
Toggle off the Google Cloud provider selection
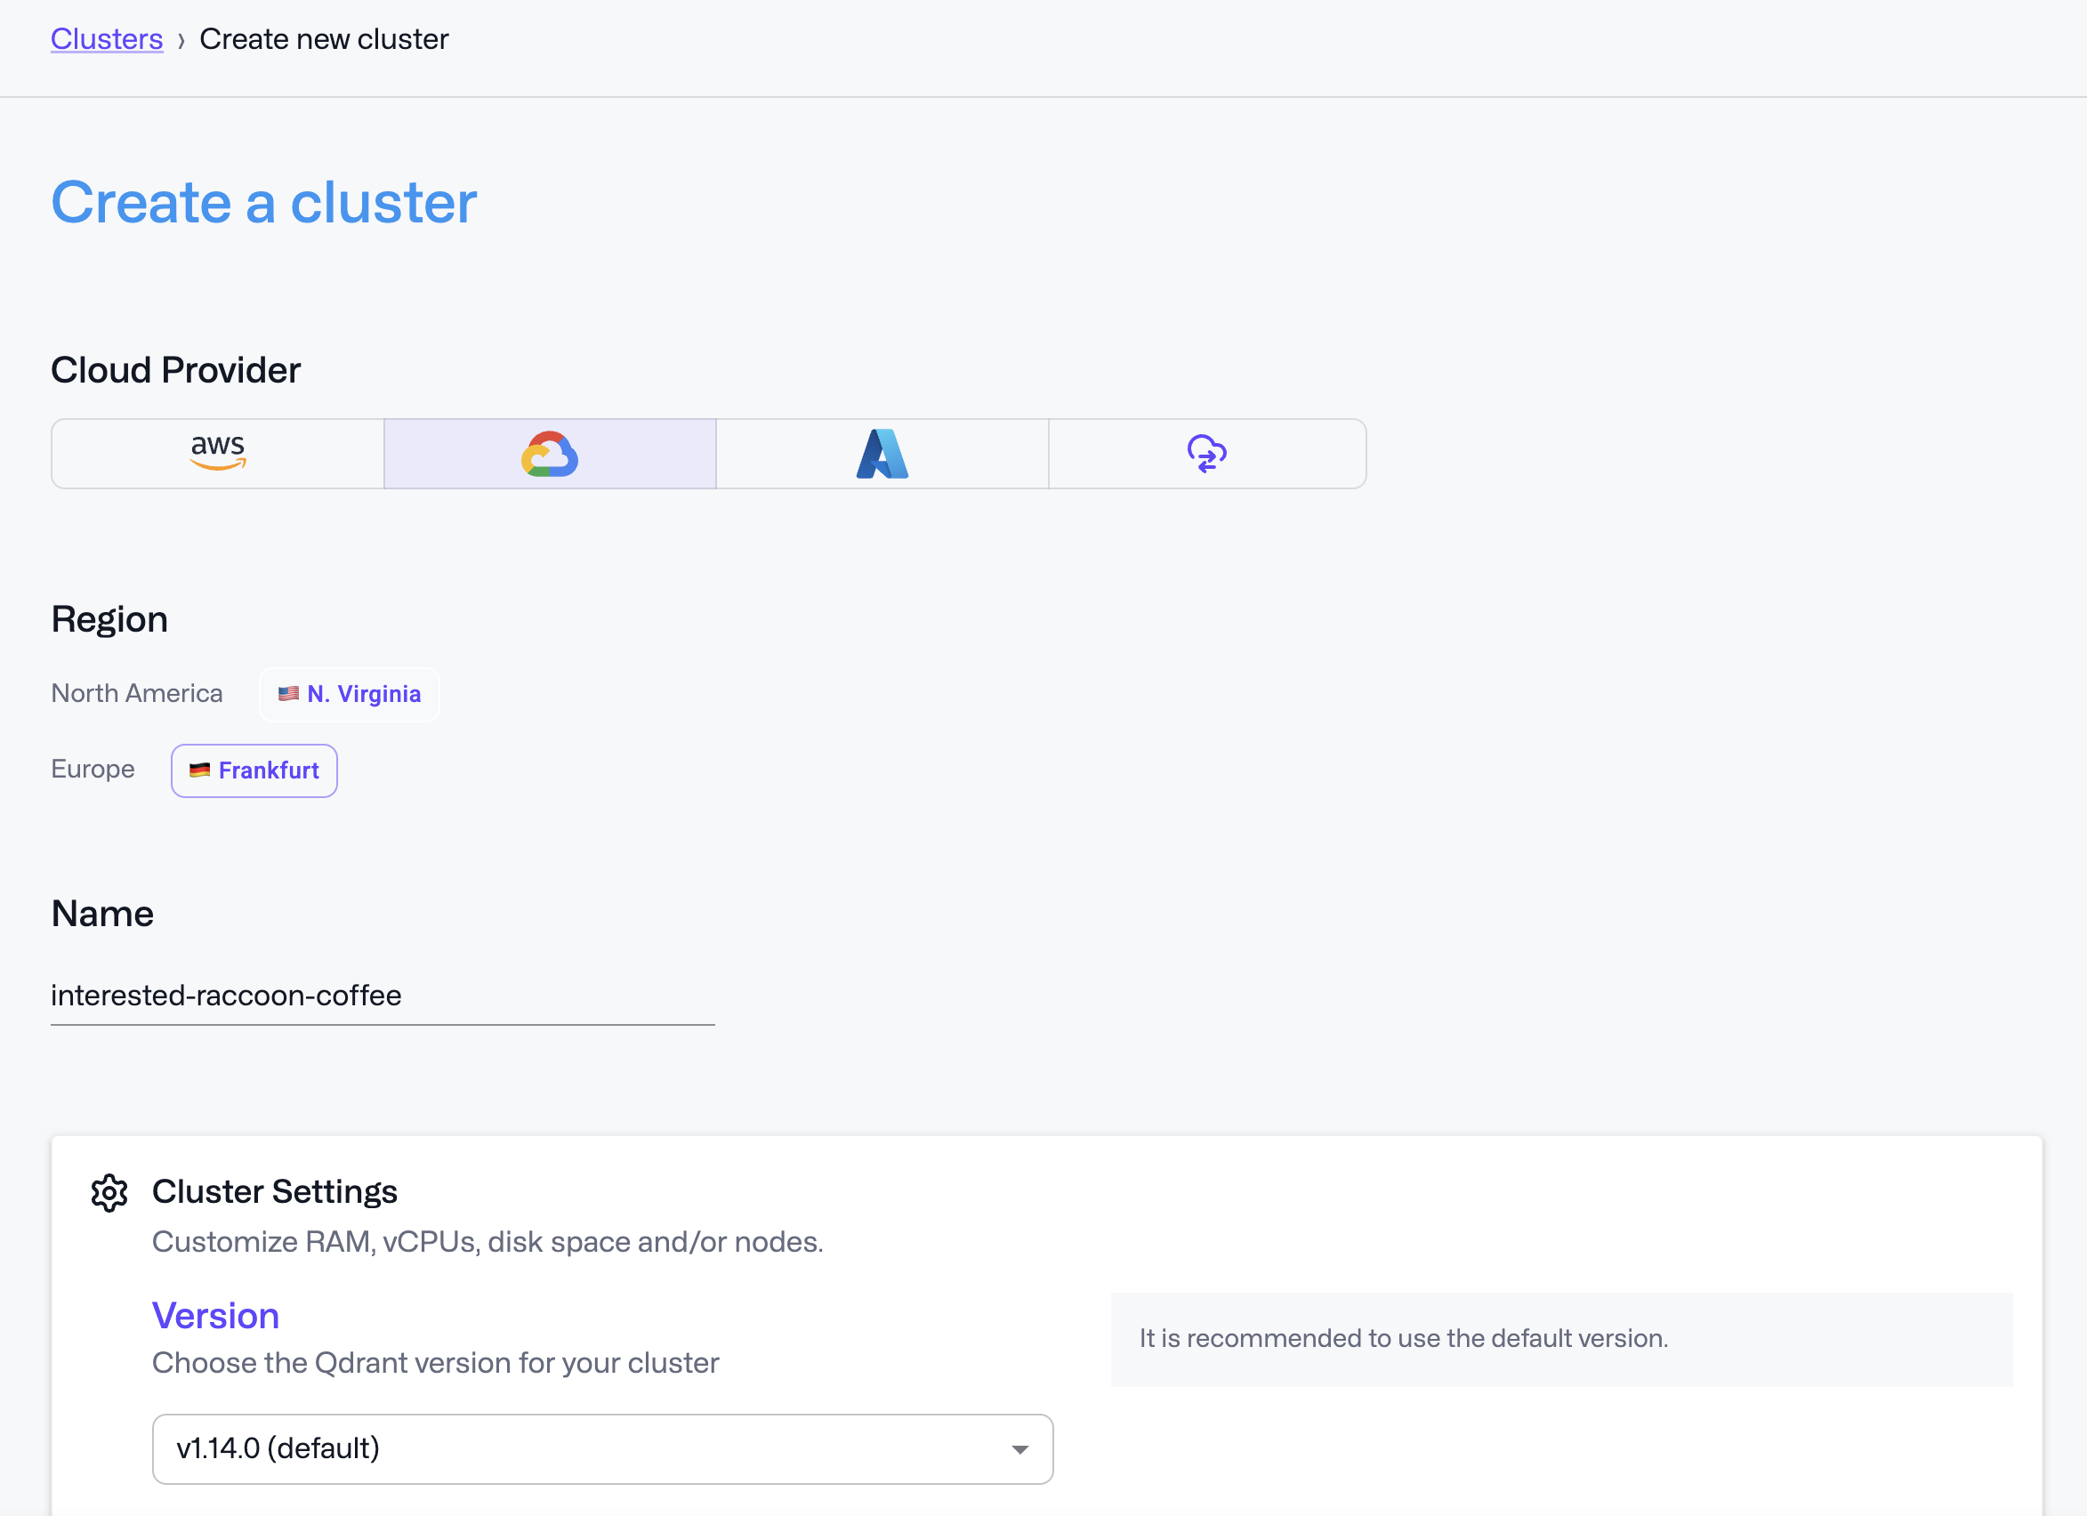[550, 453]
